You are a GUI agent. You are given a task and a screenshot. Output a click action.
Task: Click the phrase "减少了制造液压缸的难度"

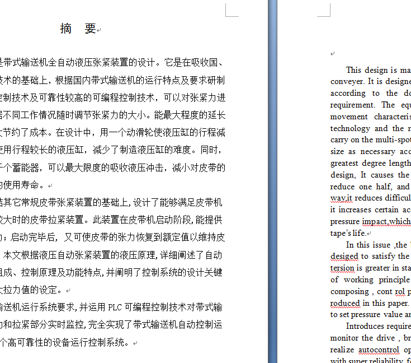[x=141, y=150]
